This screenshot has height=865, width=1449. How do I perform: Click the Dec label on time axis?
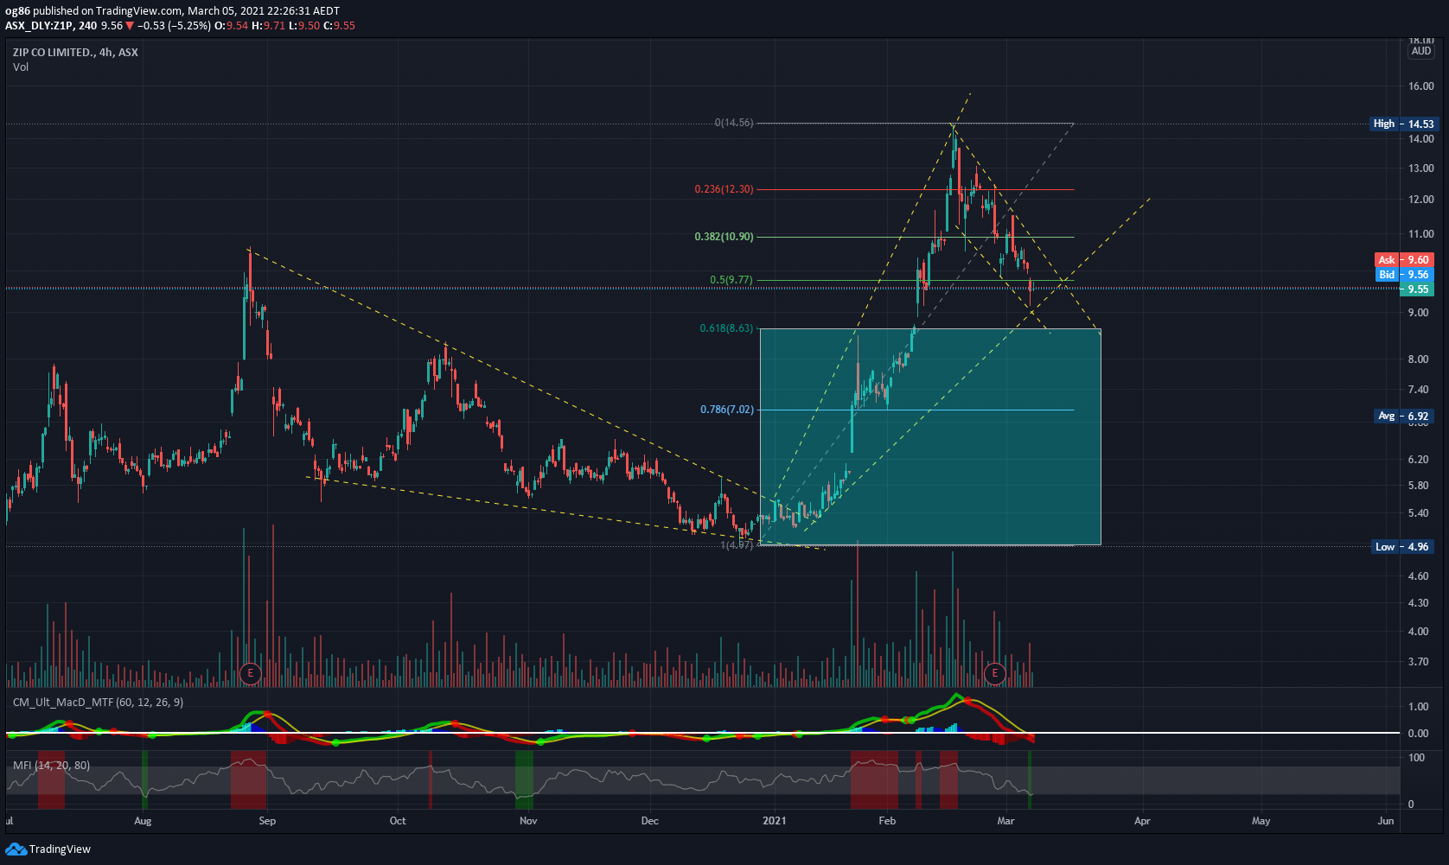(x=650, y=821)
